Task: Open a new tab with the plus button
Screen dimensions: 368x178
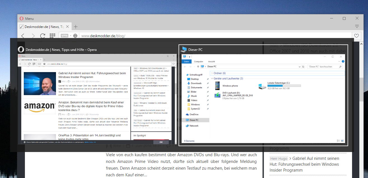Action: pyautogui.click(x=76, y=27)
